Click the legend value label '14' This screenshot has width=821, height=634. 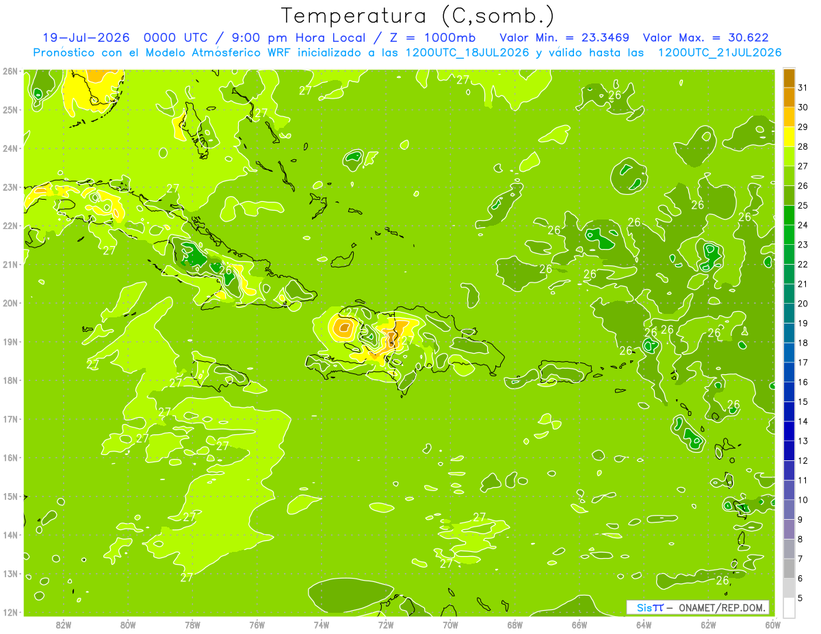pyautogui.click(x=803, y=421)
